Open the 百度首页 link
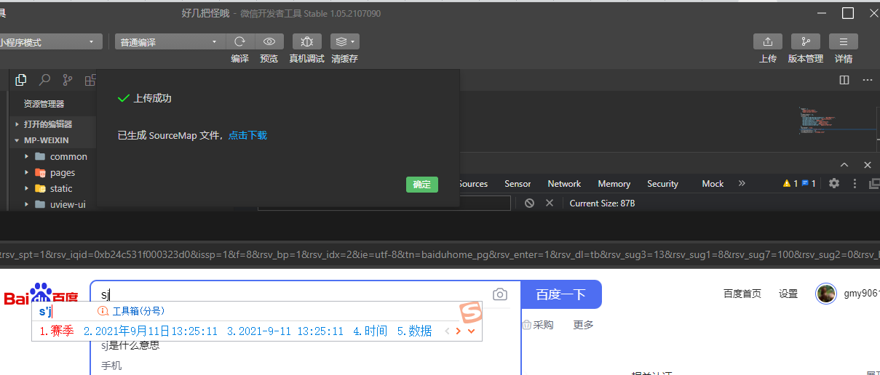The height and width of the screenshot is (375, 880). pyautogui.click(x=742, y=294)
